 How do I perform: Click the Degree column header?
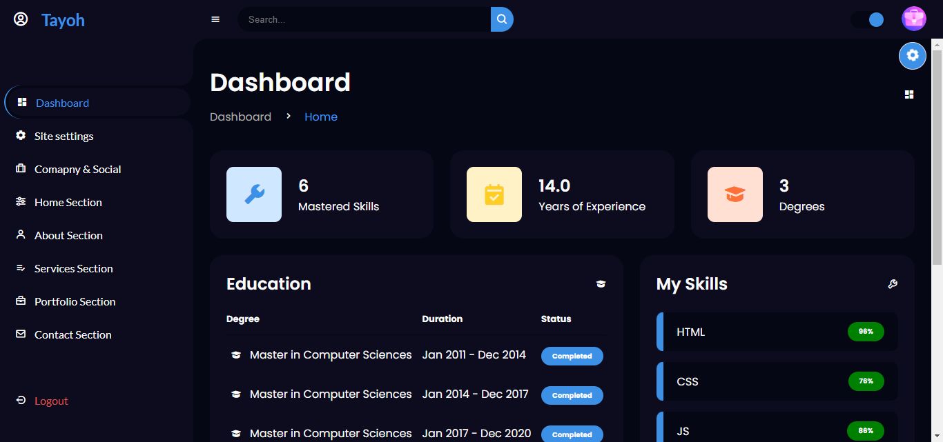[243, 319]
